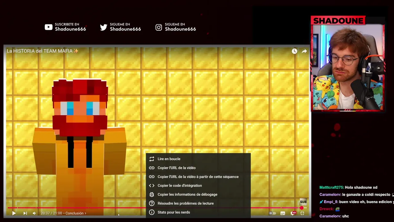The image size is (394, 222).
Task: Choose Copier les informations de débogage
Action: click(x=198, y=195)
